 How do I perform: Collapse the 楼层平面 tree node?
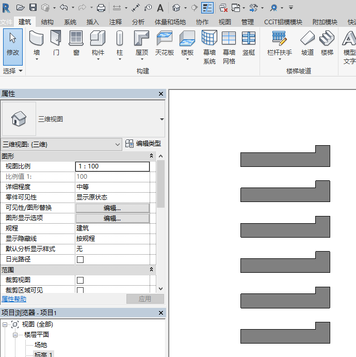[x=15, y=335]
